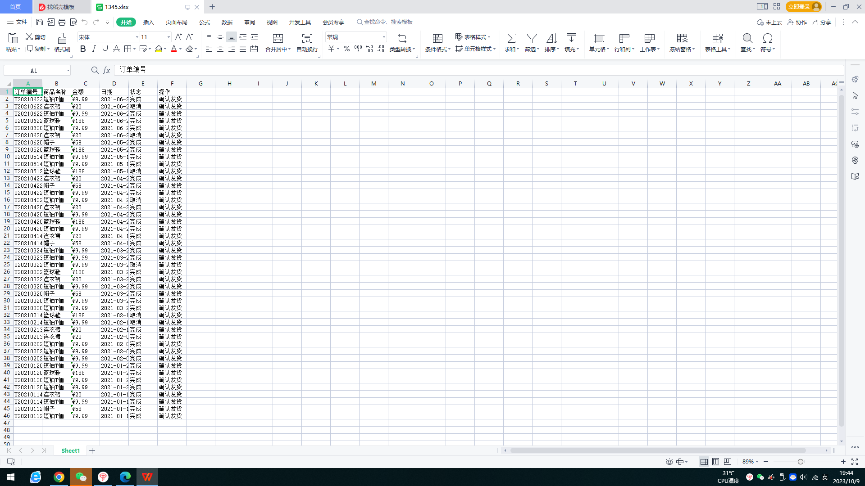Switch to the Insert ribbon tab
This screenshot has height=486, width=865.
tap(148, 22)
